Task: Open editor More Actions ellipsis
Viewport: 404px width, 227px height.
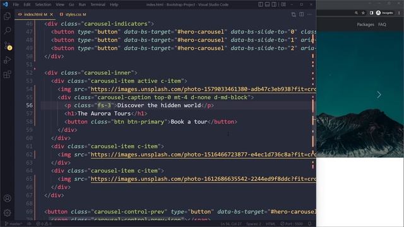Action: click(x=309, y=15)
